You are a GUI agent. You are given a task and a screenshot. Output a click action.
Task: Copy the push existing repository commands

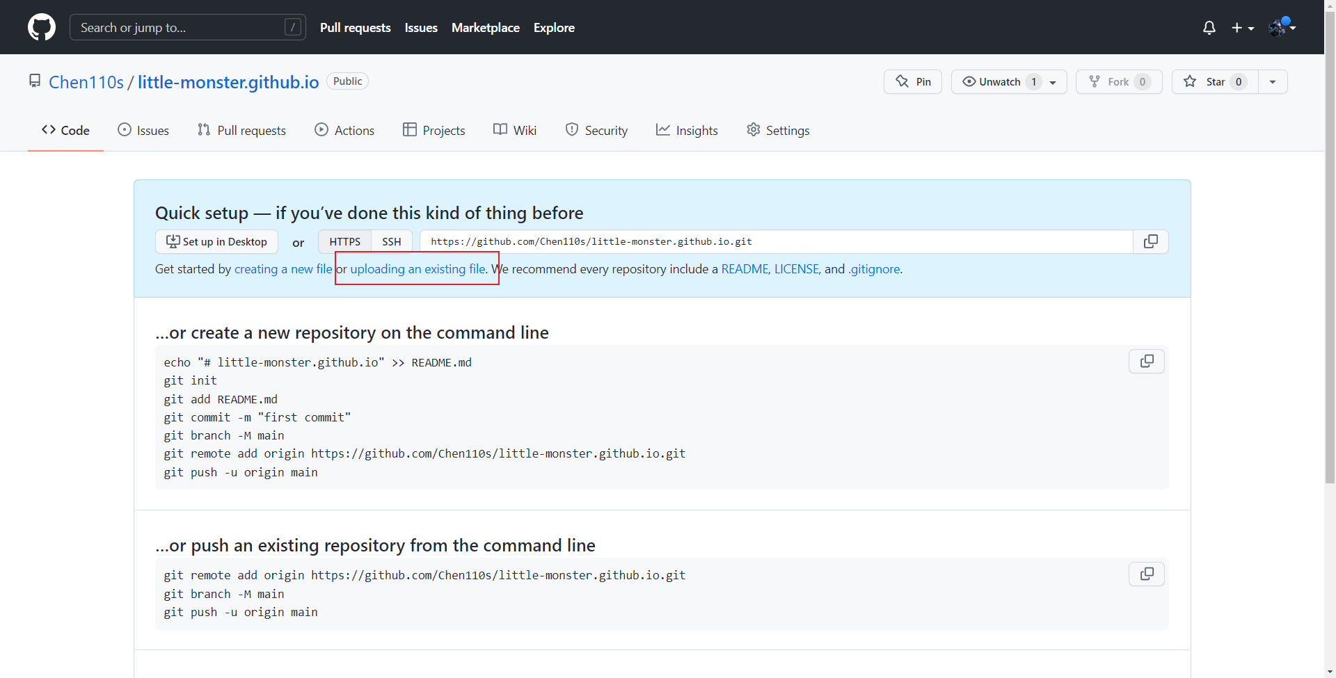coord(1147,574)
